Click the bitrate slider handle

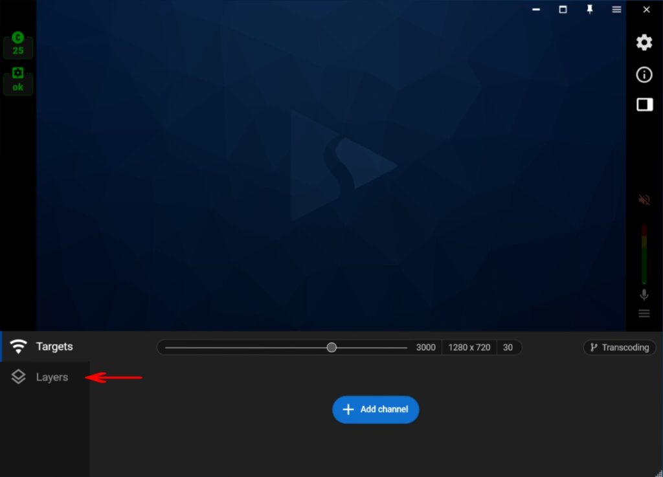click(331, 348)
